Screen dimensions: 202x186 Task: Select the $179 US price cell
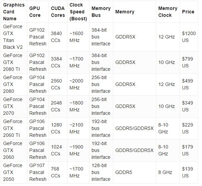pyautogui.click(x=189, y=151)
